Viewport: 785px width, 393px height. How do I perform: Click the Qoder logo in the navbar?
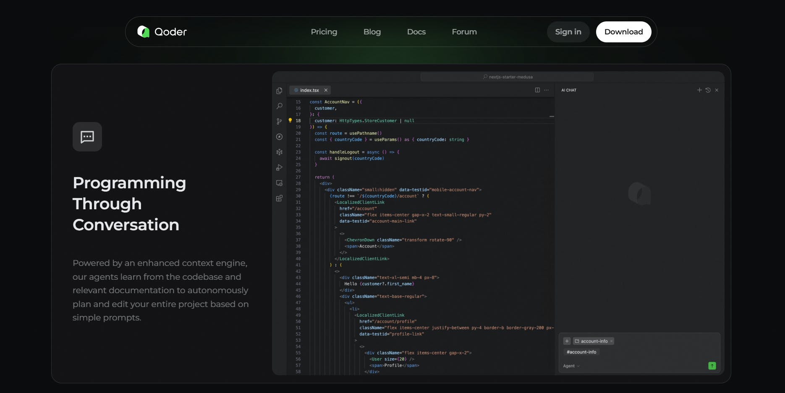162,32
